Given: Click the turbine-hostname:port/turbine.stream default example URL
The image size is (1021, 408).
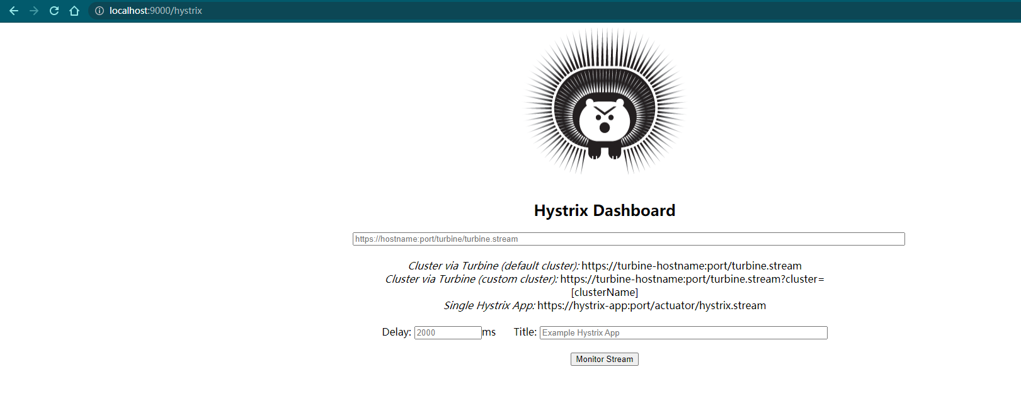Looking at the screenshot, I should tap(692, 266).
